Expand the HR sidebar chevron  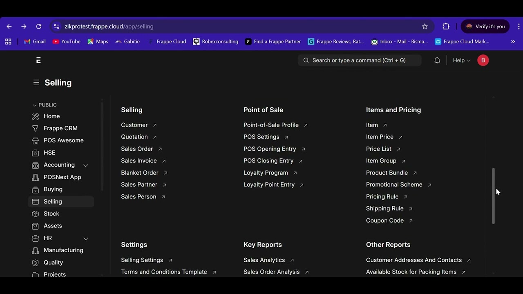[86, 238]
